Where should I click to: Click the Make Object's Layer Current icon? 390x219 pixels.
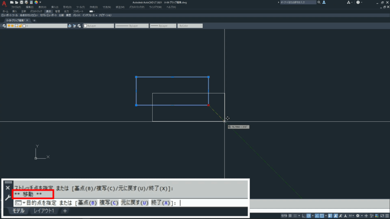pos(70,26)
